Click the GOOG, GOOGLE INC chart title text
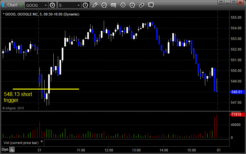 (41, 14)
